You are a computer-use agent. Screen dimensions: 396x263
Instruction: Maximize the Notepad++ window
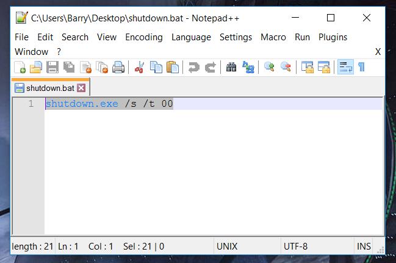pos(331,18)
